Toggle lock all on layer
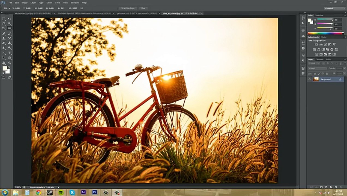This screenshot has height=196, width=347. pyautogui.click(x=327, y=74)
